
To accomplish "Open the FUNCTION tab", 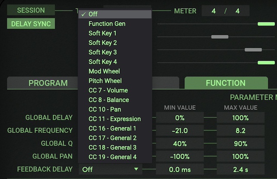I will pos(225,83).
